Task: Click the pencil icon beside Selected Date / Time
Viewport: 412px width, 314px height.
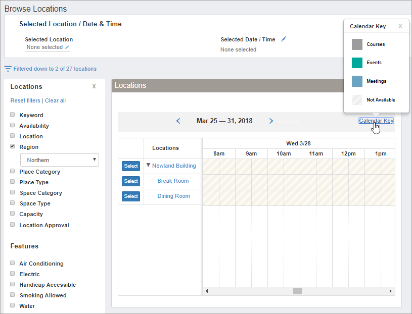Action: (x=284, y=39)
